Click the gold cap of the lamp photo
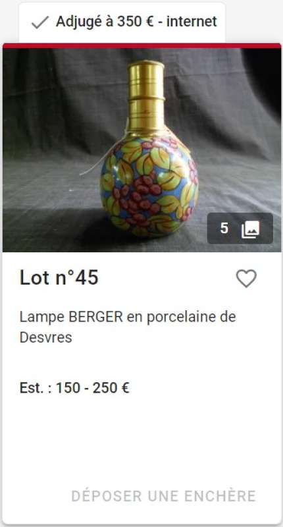 (146, 94)
